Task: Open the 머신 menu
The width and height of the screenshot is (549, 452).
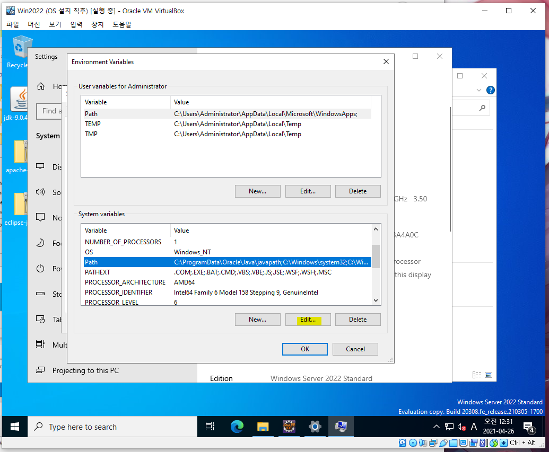Action: click(x=33, y=24)
